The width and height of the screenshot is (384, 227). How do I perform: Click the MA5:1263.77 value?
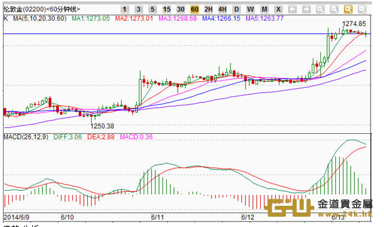(x=264, y=18)
